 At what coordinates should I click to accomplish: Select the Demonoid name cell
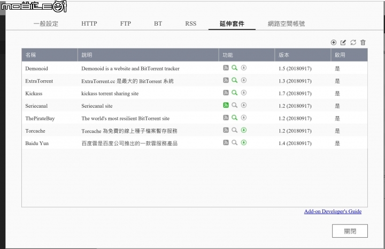(x=36, y=69)
